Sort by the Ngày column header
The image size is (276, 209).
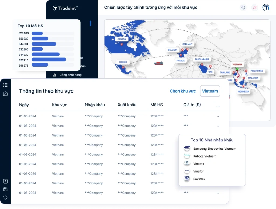coord(24,105)
